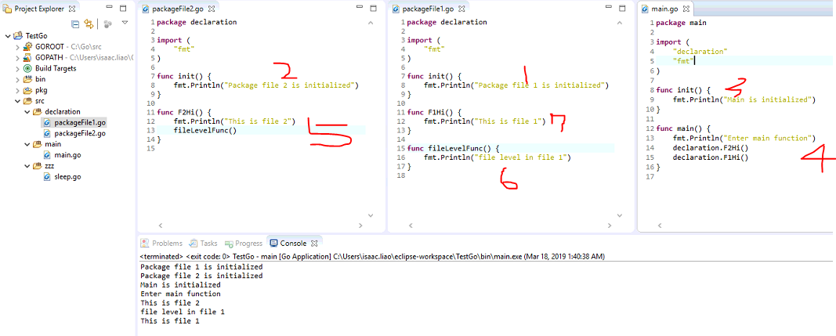
Task: Collapse the declaration folder
Action: pyautogui.click(x=27, y=112)
